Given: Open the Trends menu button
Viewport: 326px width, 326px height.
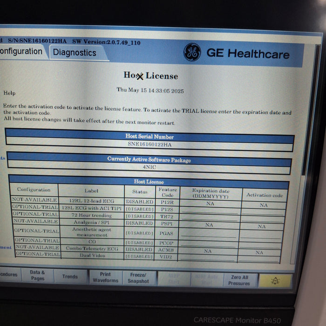Looking at the screenshot, I should pos(70,277).
